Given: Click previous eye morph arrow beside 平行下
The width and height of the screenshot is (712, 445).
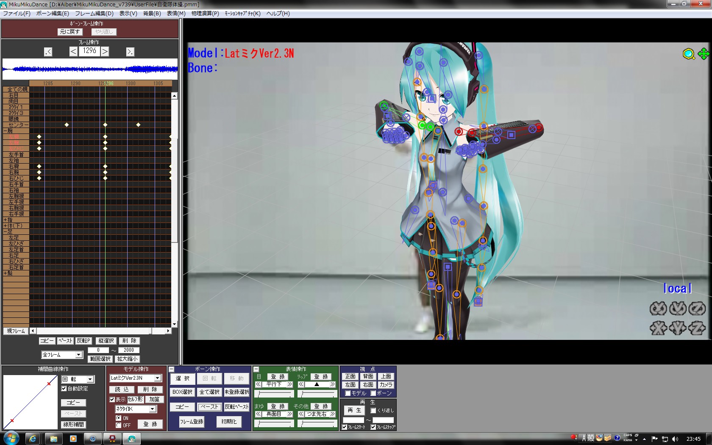Looking at the screenshot, I should (258, 384).
